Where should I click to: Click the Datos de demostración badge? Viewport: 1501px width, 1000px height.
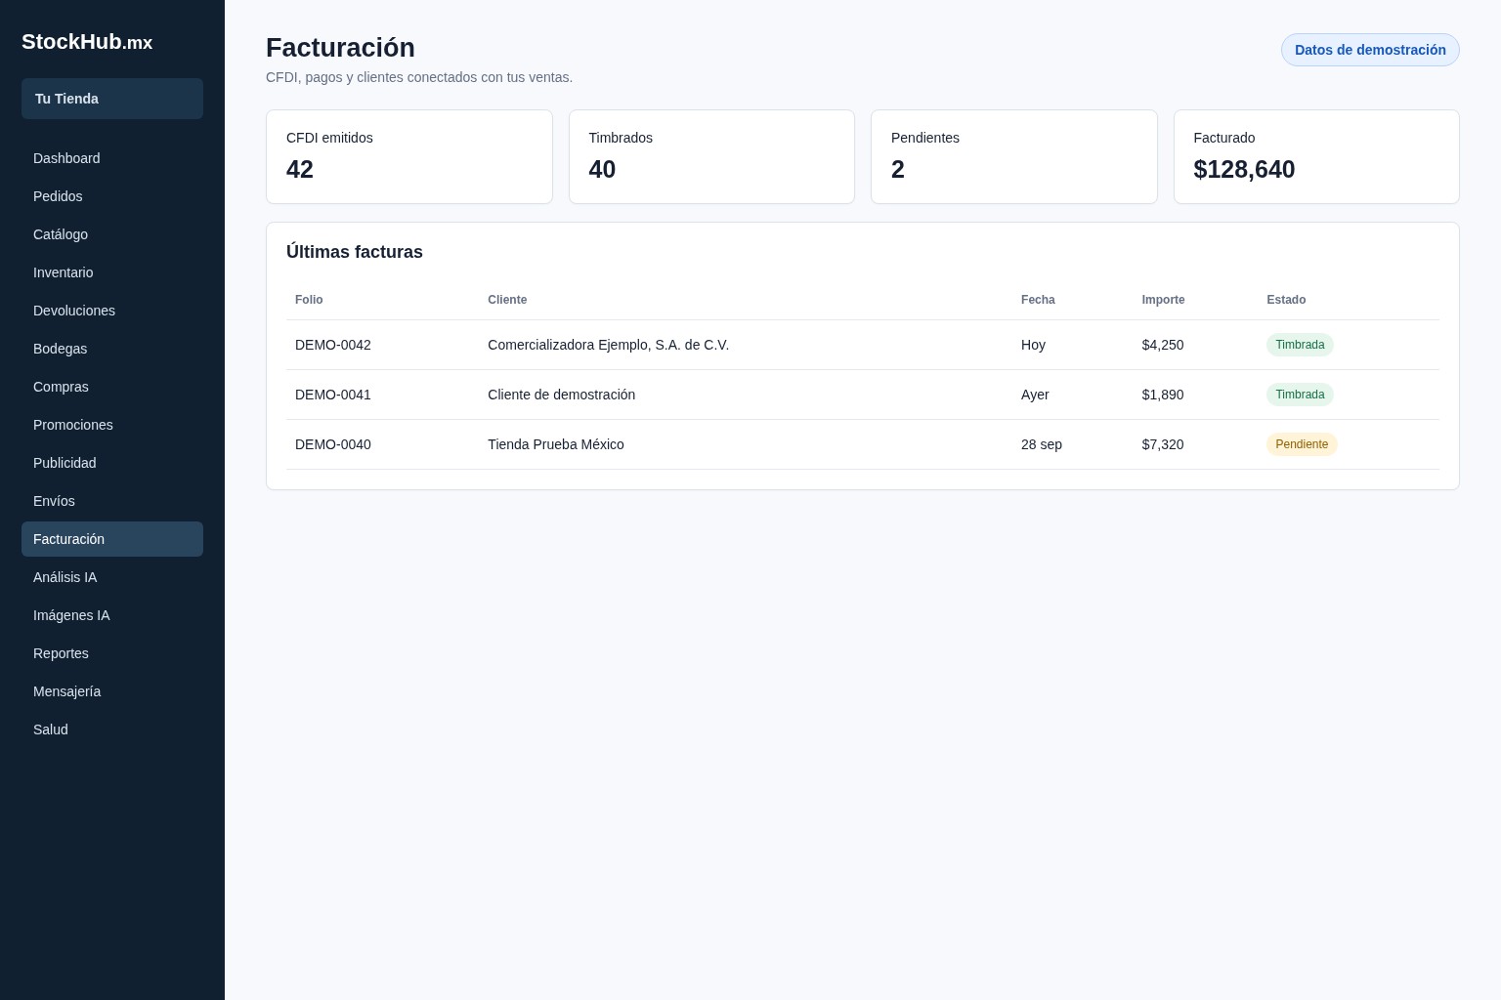coord(1370,50)
